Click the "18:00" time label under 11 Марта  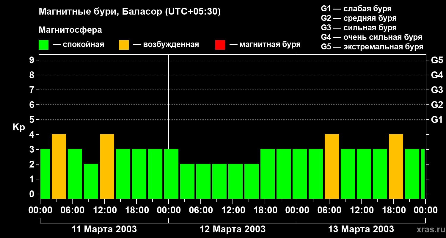[x=136, y=210]
